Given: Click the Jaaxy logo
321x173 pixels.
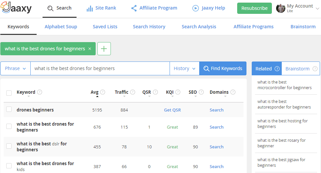Looking at the screenshot, I should [16, 8].
